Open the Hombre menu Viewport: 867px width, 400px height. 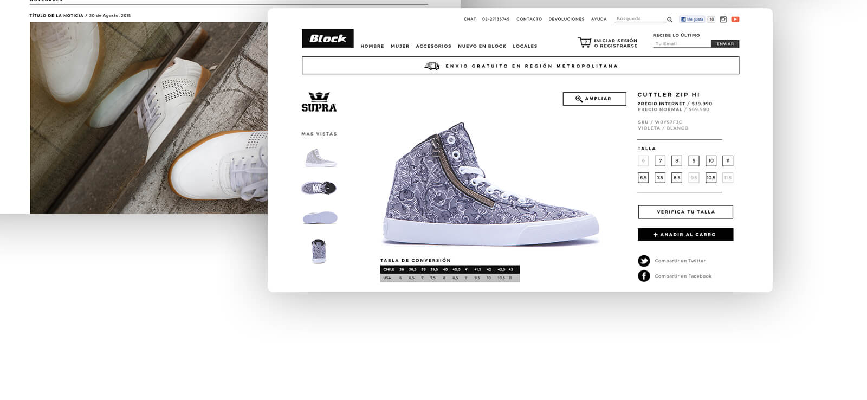click(372, 46)
